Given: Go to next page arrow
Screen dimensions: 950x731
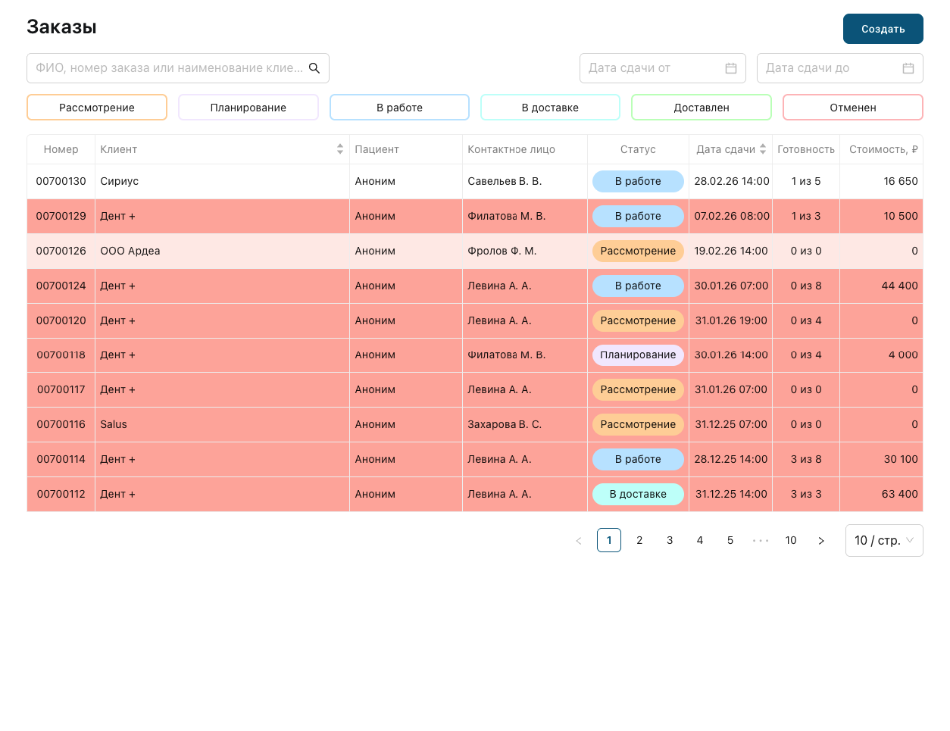Looking at the screenshot, I should click(821, 541).
